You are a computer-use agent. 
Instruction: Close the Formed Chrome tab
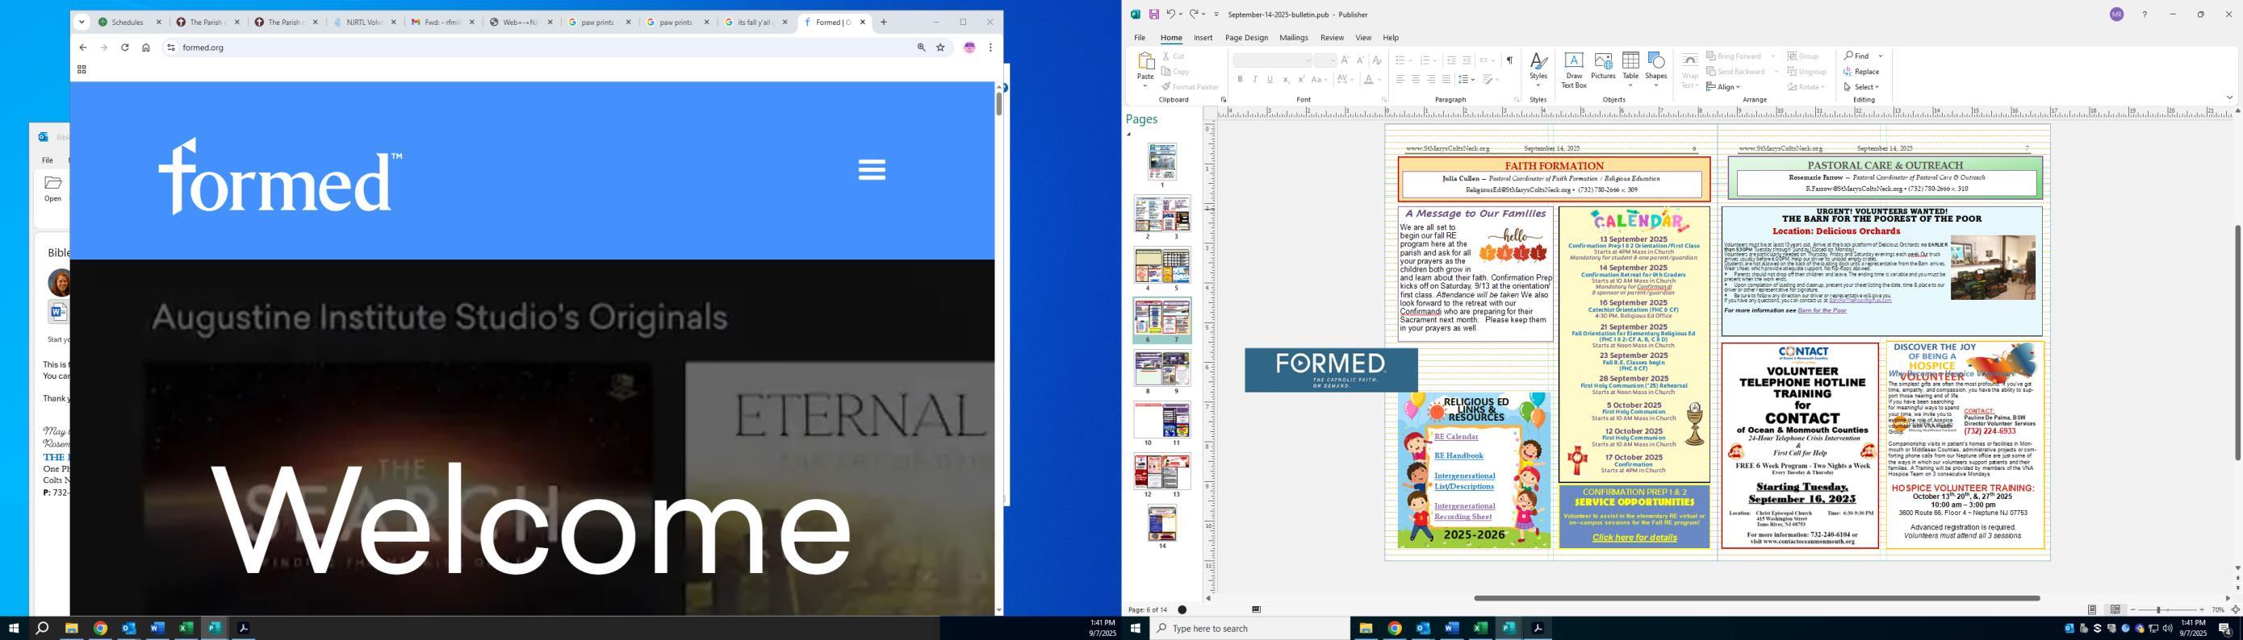pos(863,23)
